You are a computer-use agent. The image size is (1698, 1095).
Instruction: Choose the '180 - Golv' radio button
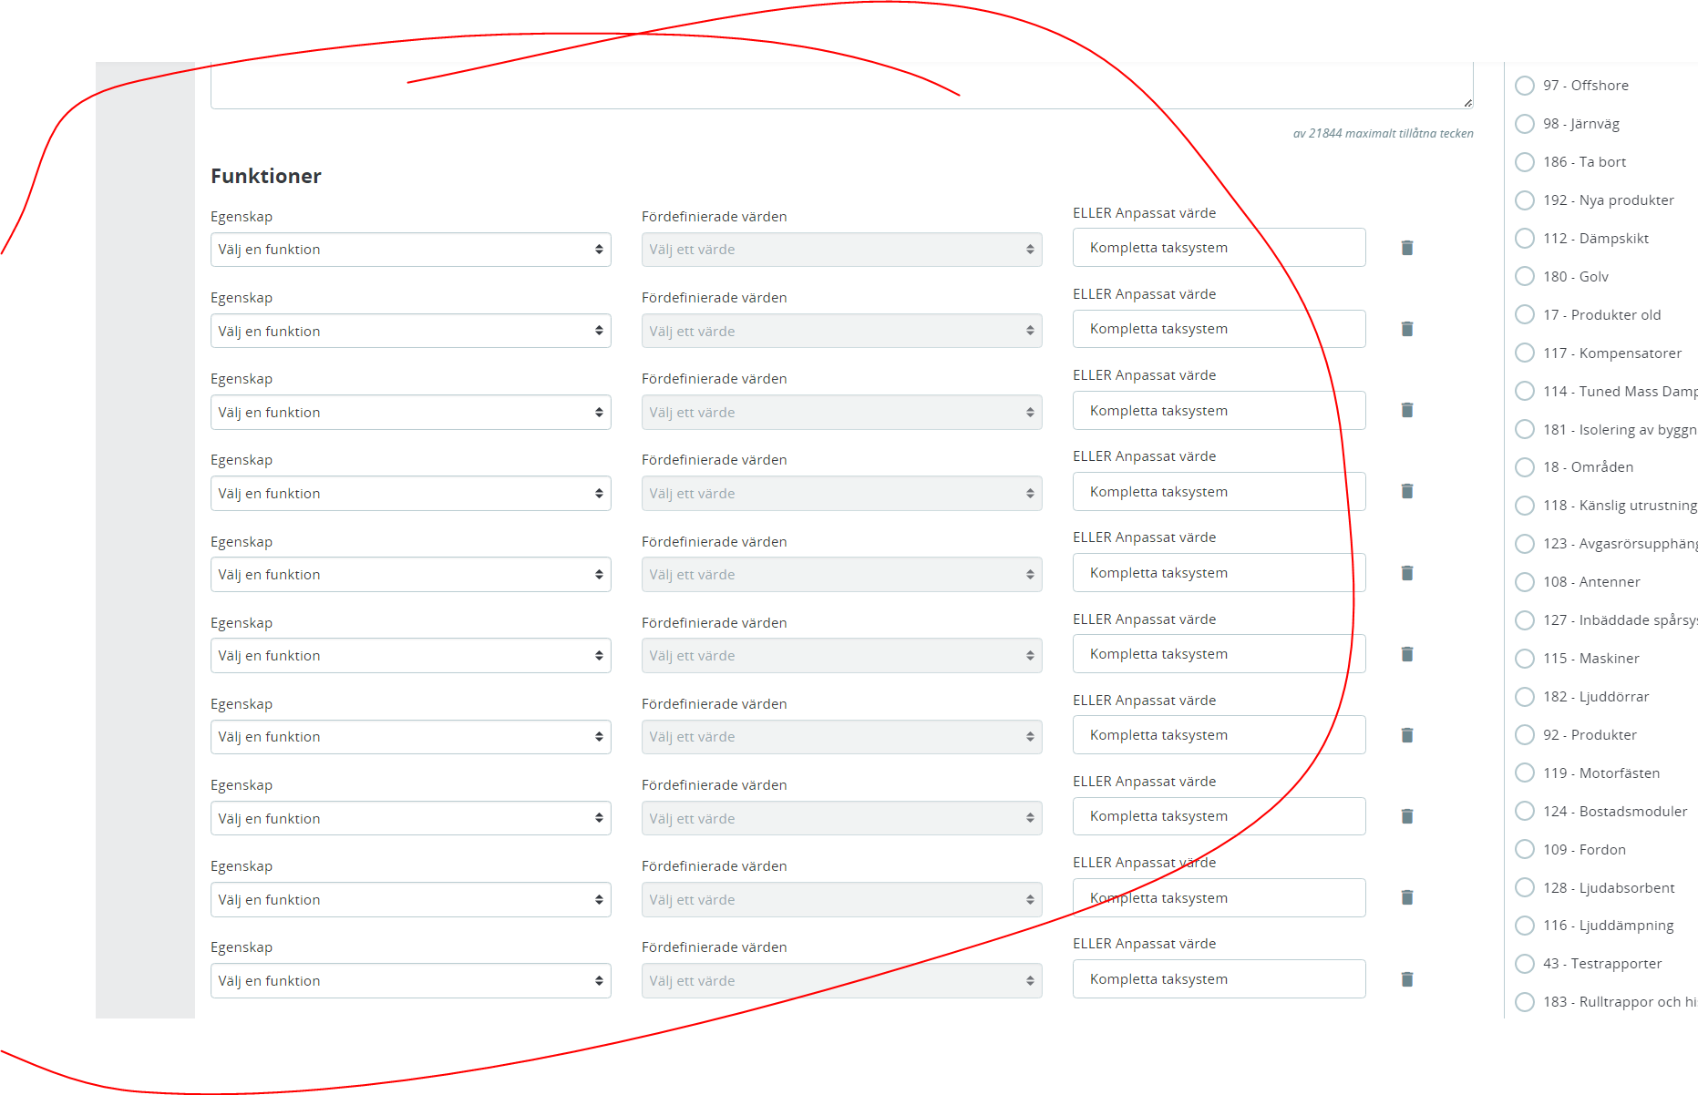coord(1525,277)
